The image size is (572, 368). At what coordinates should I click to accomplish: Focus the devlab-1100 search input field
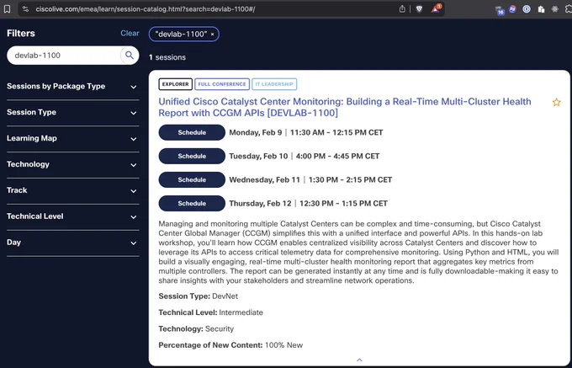coord(66,56)
